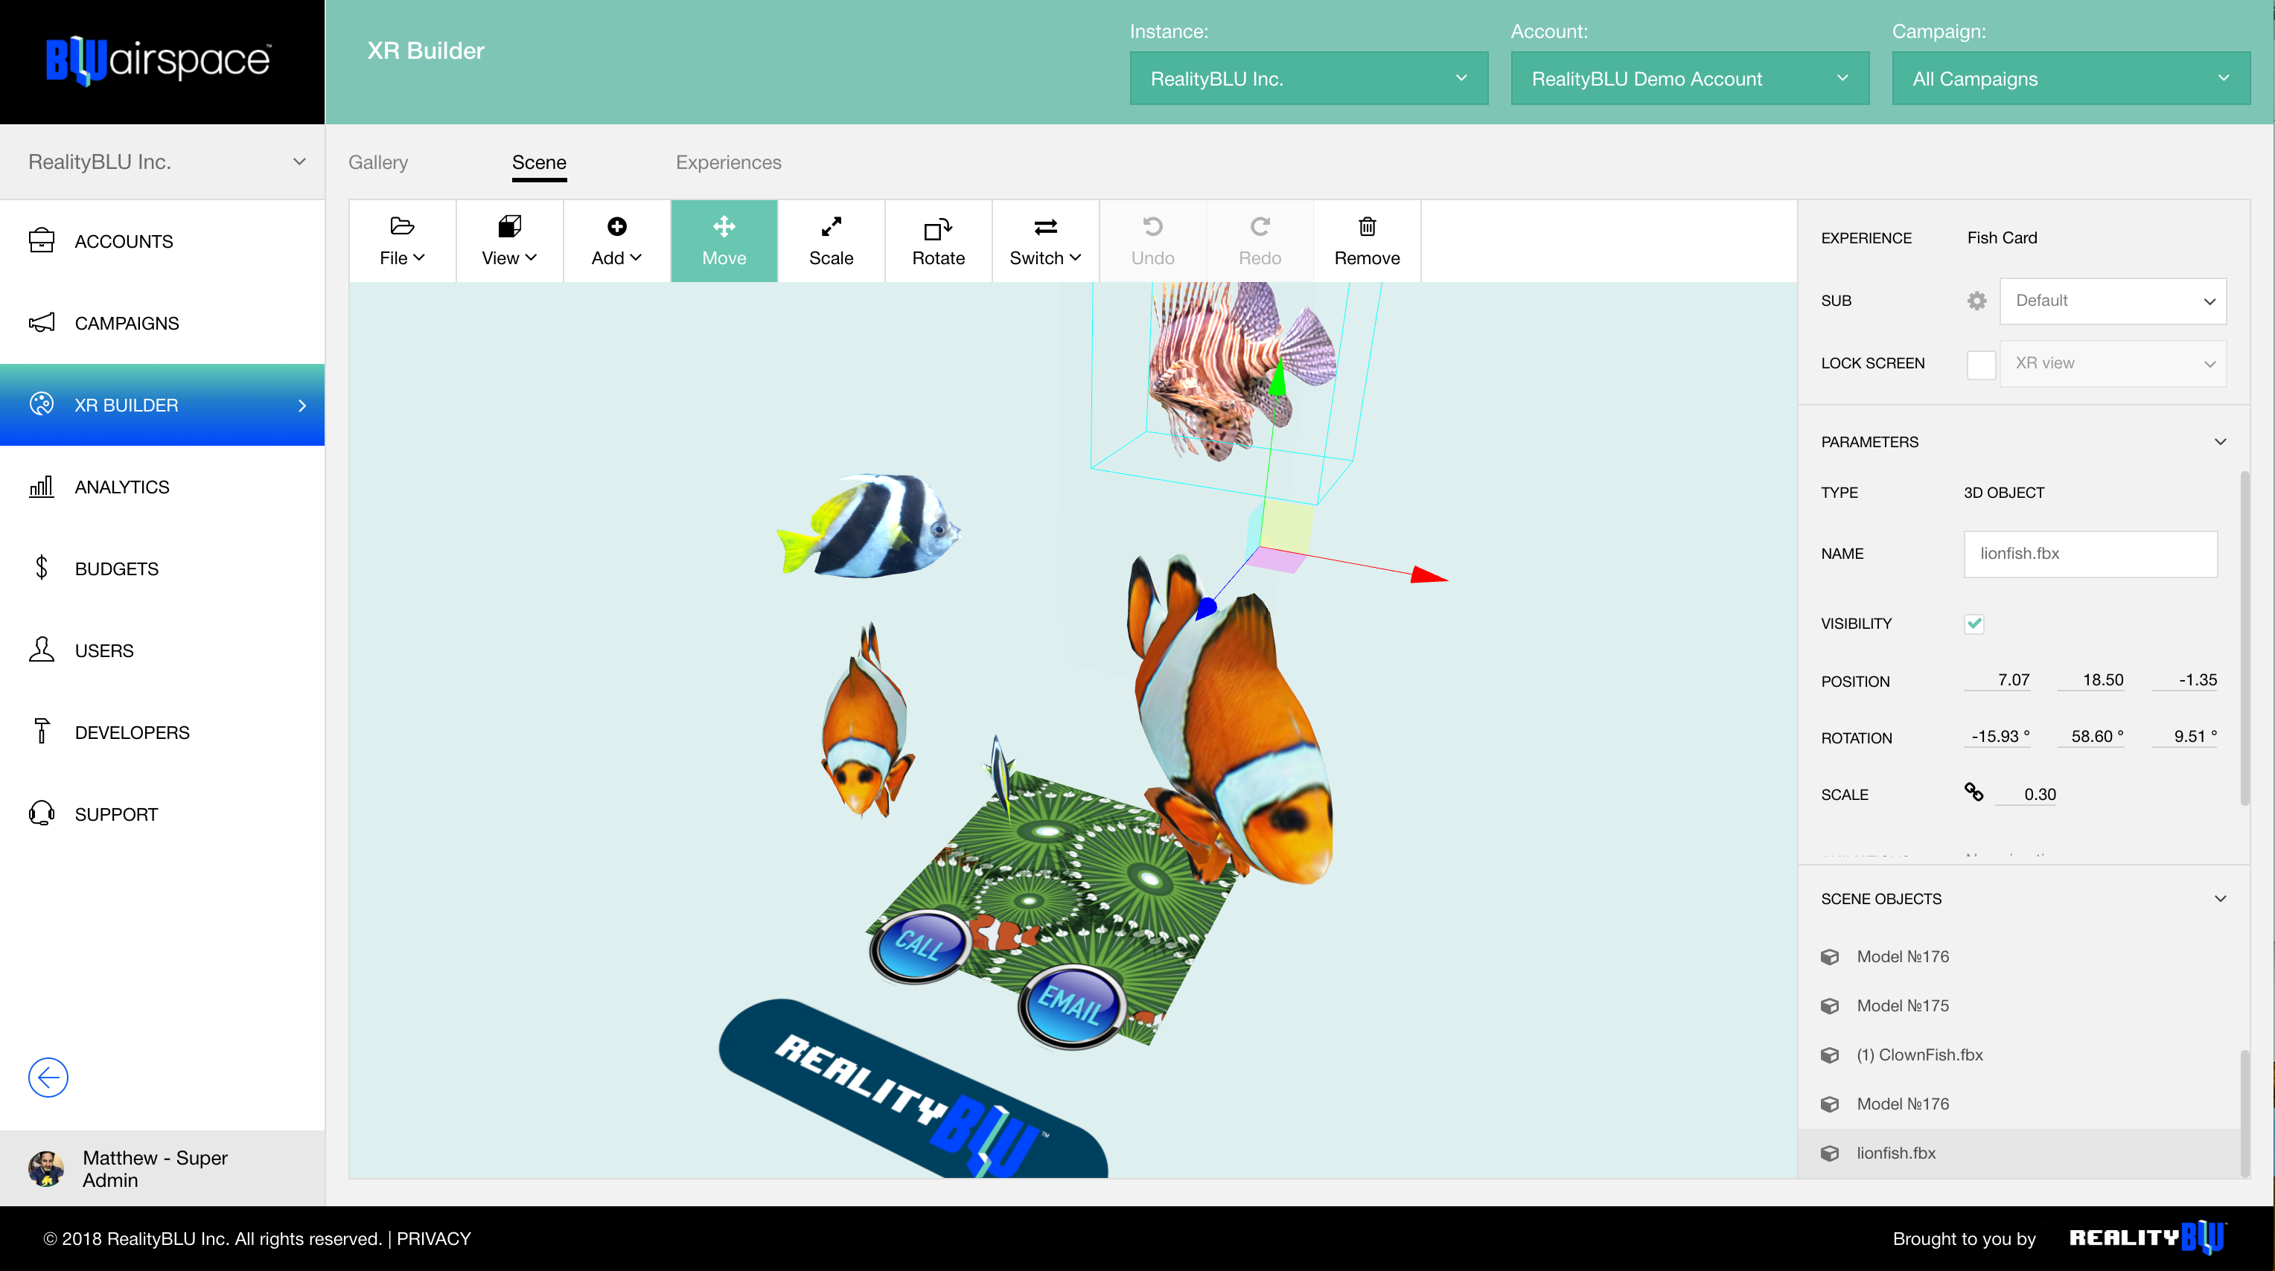Open the Campaign dropdown

coord(2070,79)
